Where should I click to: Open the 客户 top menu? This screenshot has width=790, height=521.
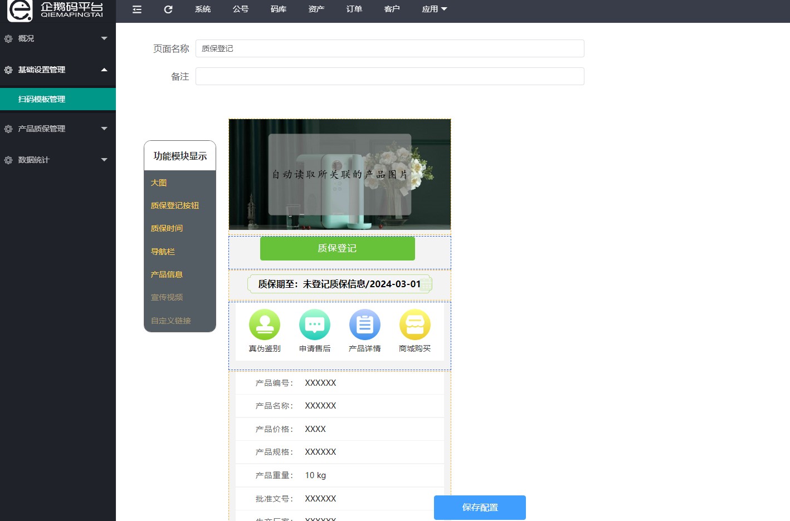392,9
